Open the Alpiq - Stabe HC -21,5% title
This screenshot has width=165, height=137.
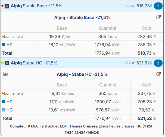point(82,74)
